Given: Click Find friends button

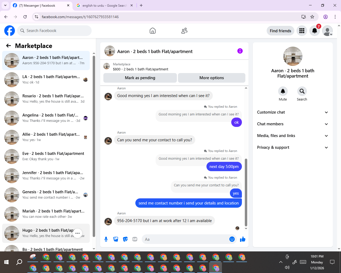Looking at the screenshot, I should click(281, 31).
